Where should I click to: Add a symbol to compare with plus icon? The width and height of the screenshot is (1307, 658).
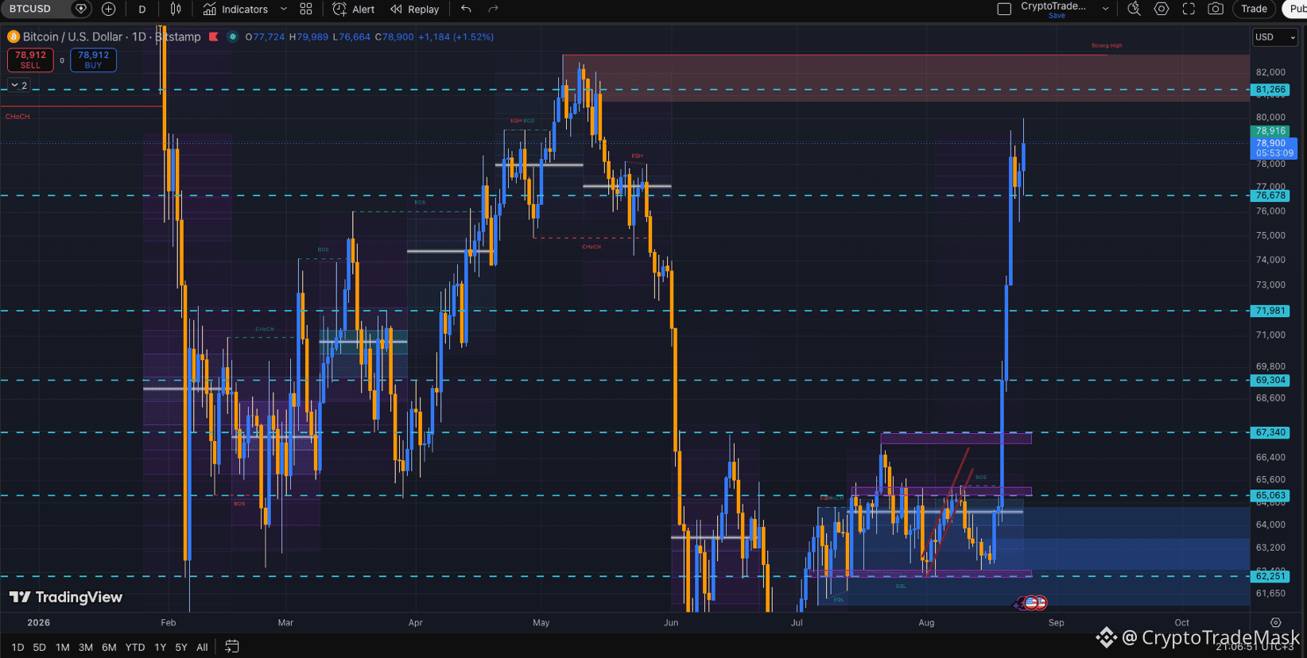coord(109,9)
